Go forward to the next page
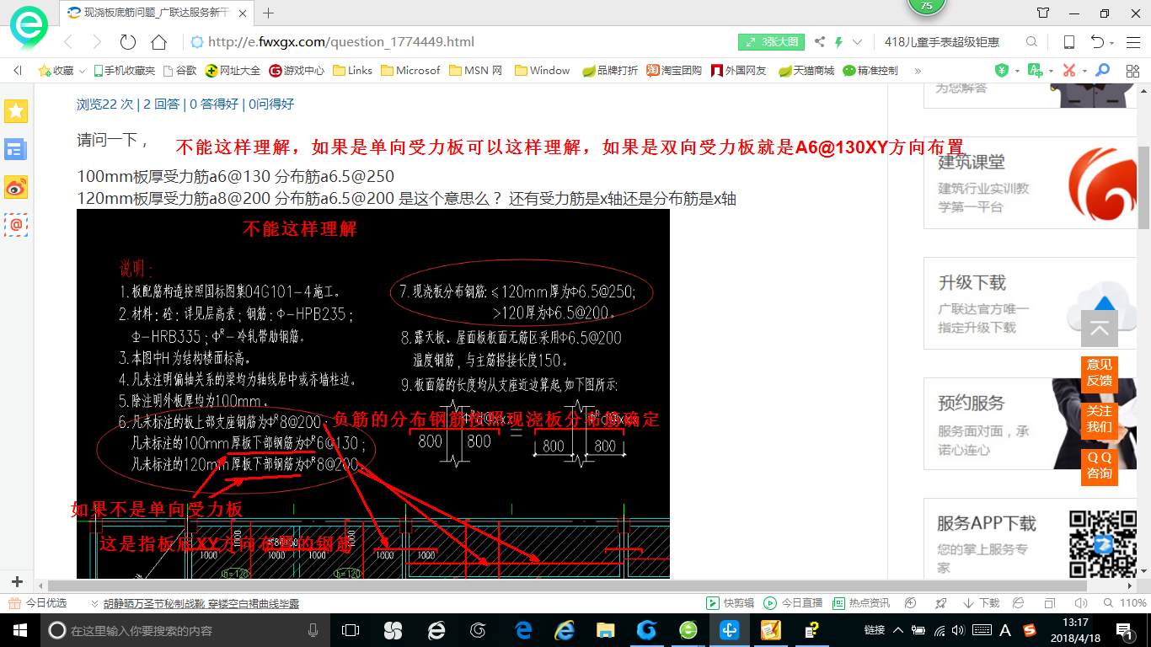 pyautogui.click(x=97, y=42)
